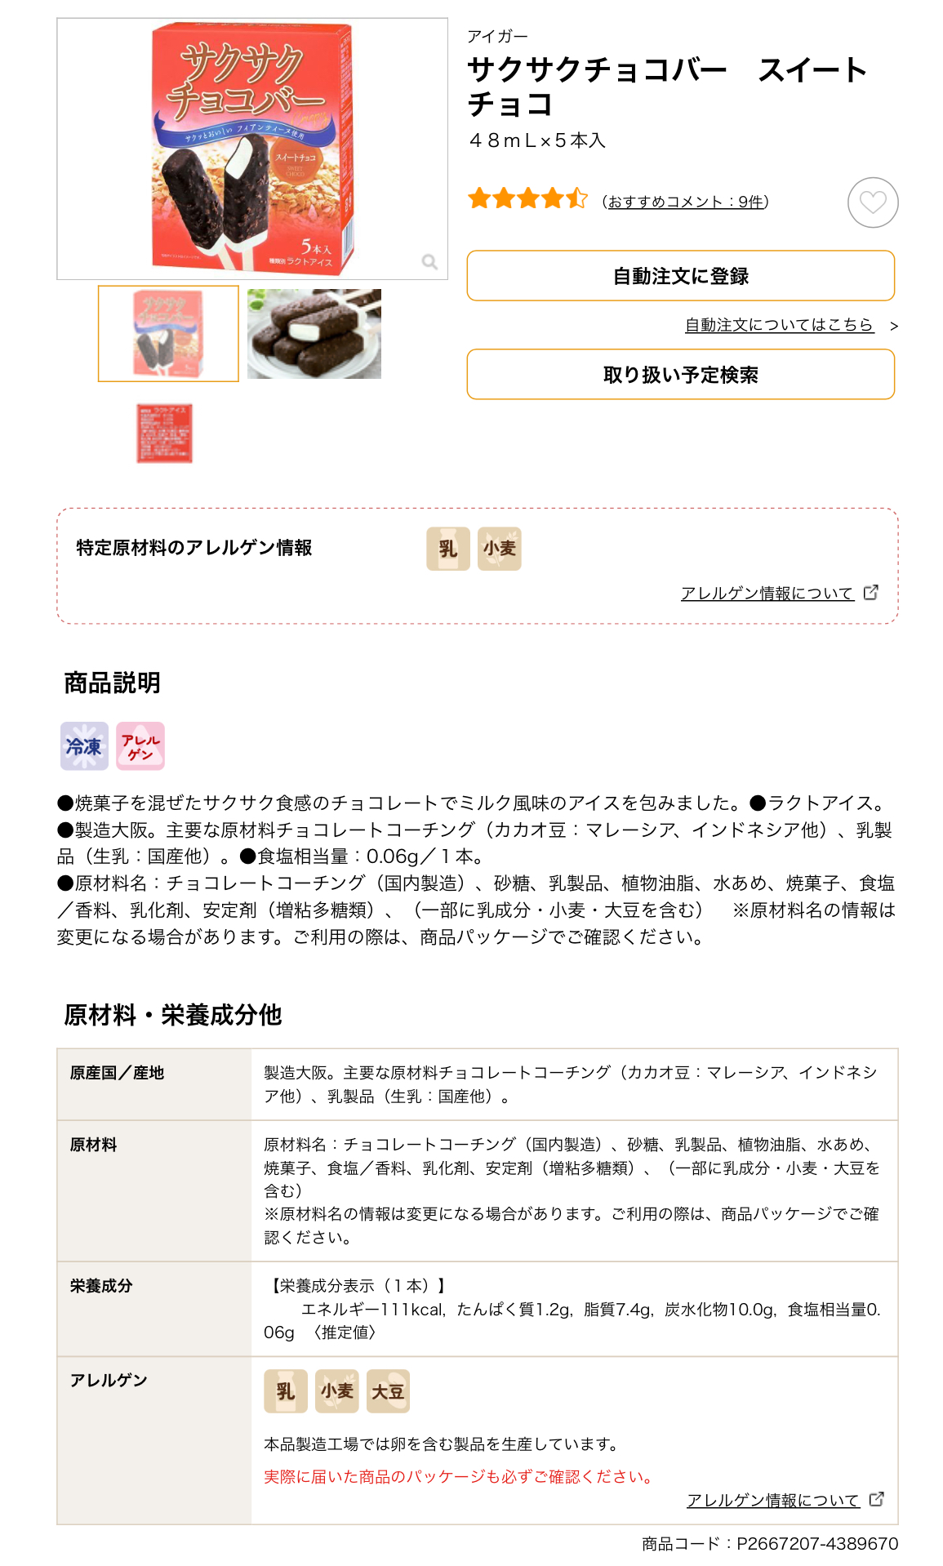Image resolution: width=943 pixels, height=1566 pixels.
Task: Click the magnifier zoom icon on product image
Action: pos(429,261)
